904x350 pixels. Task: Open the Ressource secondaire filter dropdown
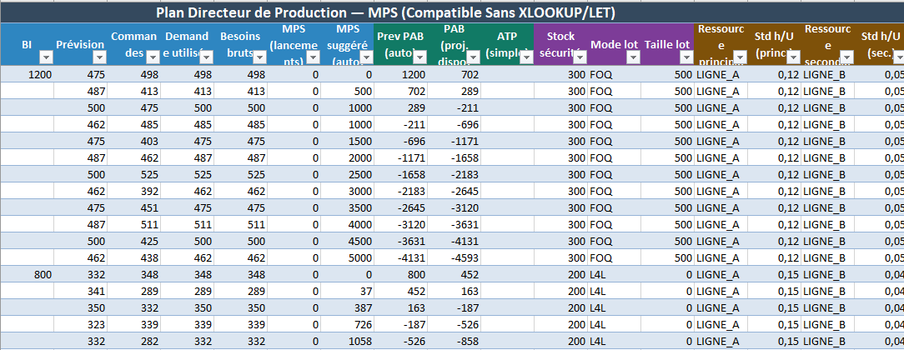pos(846,57)
